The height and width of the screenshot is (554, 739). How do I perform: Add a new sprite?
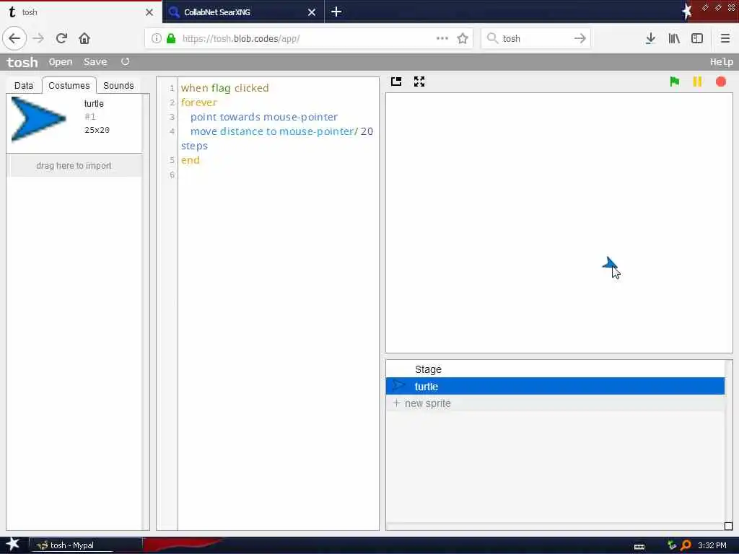click(x=555, y=403)
